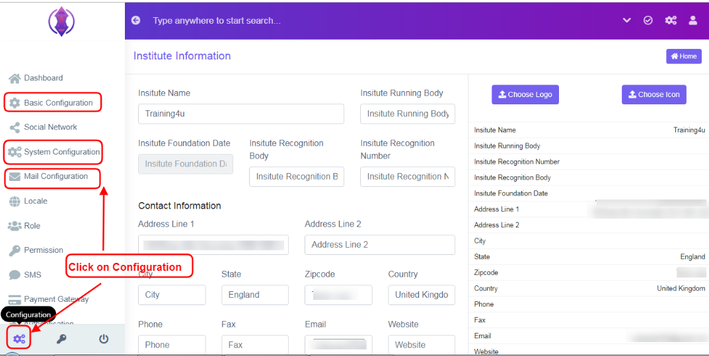Focus the City input field
This screenshot has width=709, height=356.
(x=172, y=295)
